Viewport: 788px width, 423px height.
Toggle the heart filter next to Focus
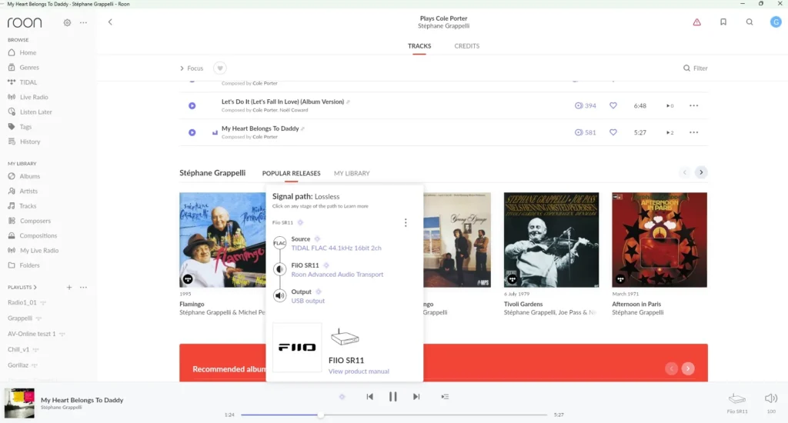click(x=219, y=68)
